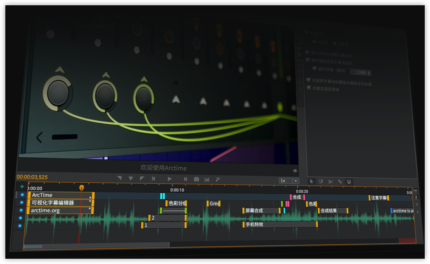This screenshot has height=264, width=430.
Task: Select the link chain tool
Action: (x=340, y=182)
